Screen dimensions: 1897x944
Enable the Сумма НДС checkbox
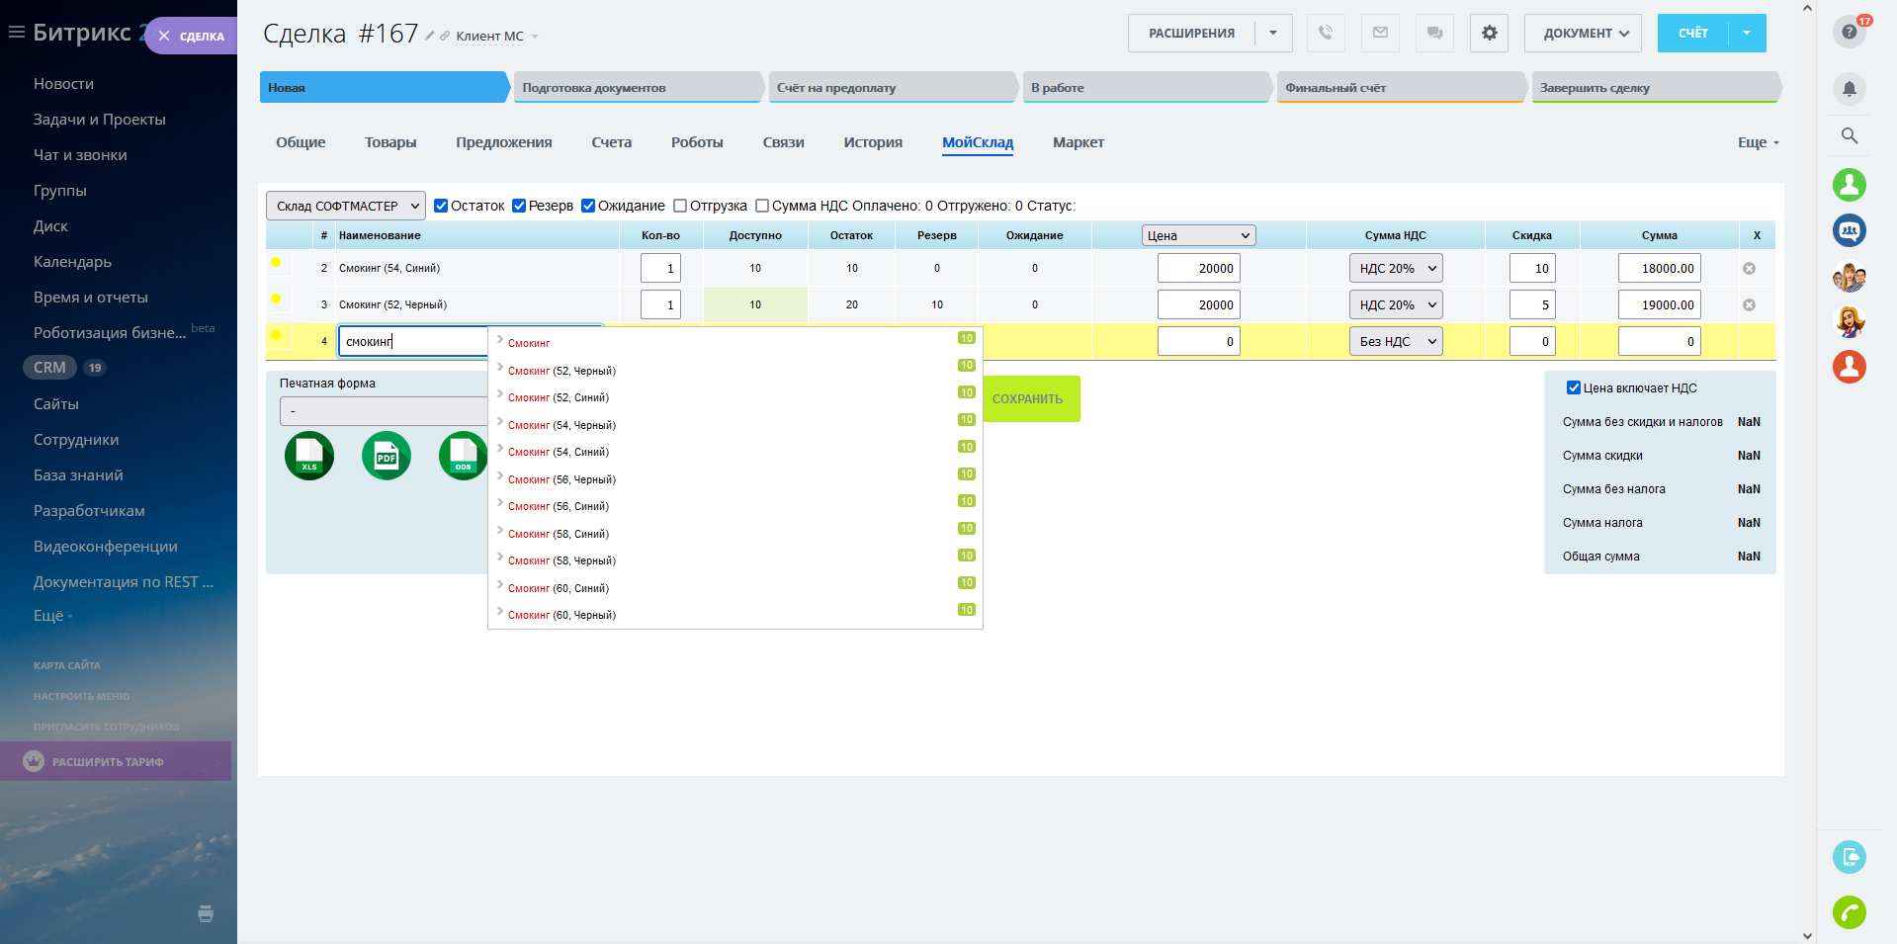point(762,206)
